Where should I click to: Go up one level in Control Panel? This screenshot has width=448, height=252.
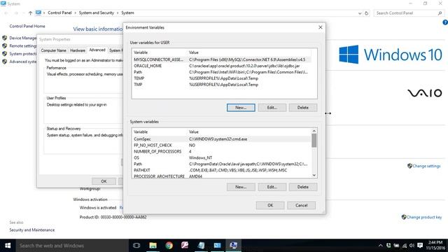[30, 13]
